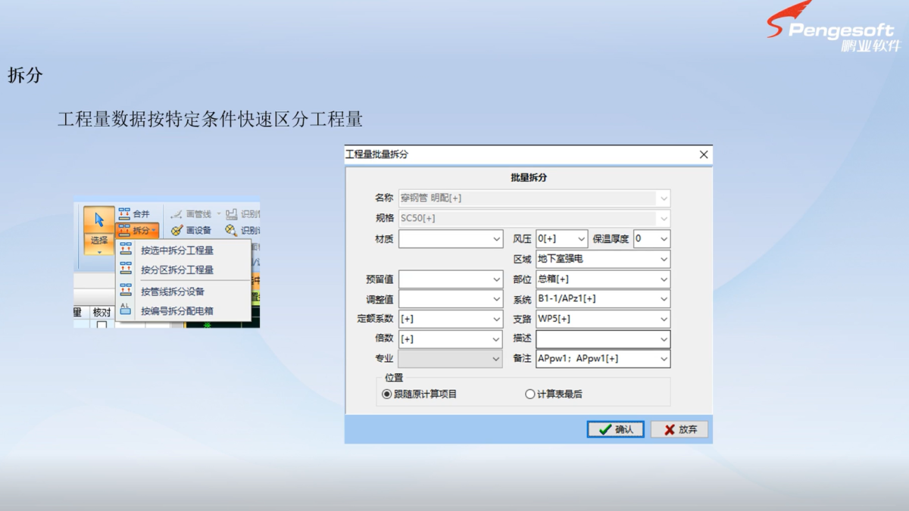Click the 批量拆分 heading text

coord(529,178)
